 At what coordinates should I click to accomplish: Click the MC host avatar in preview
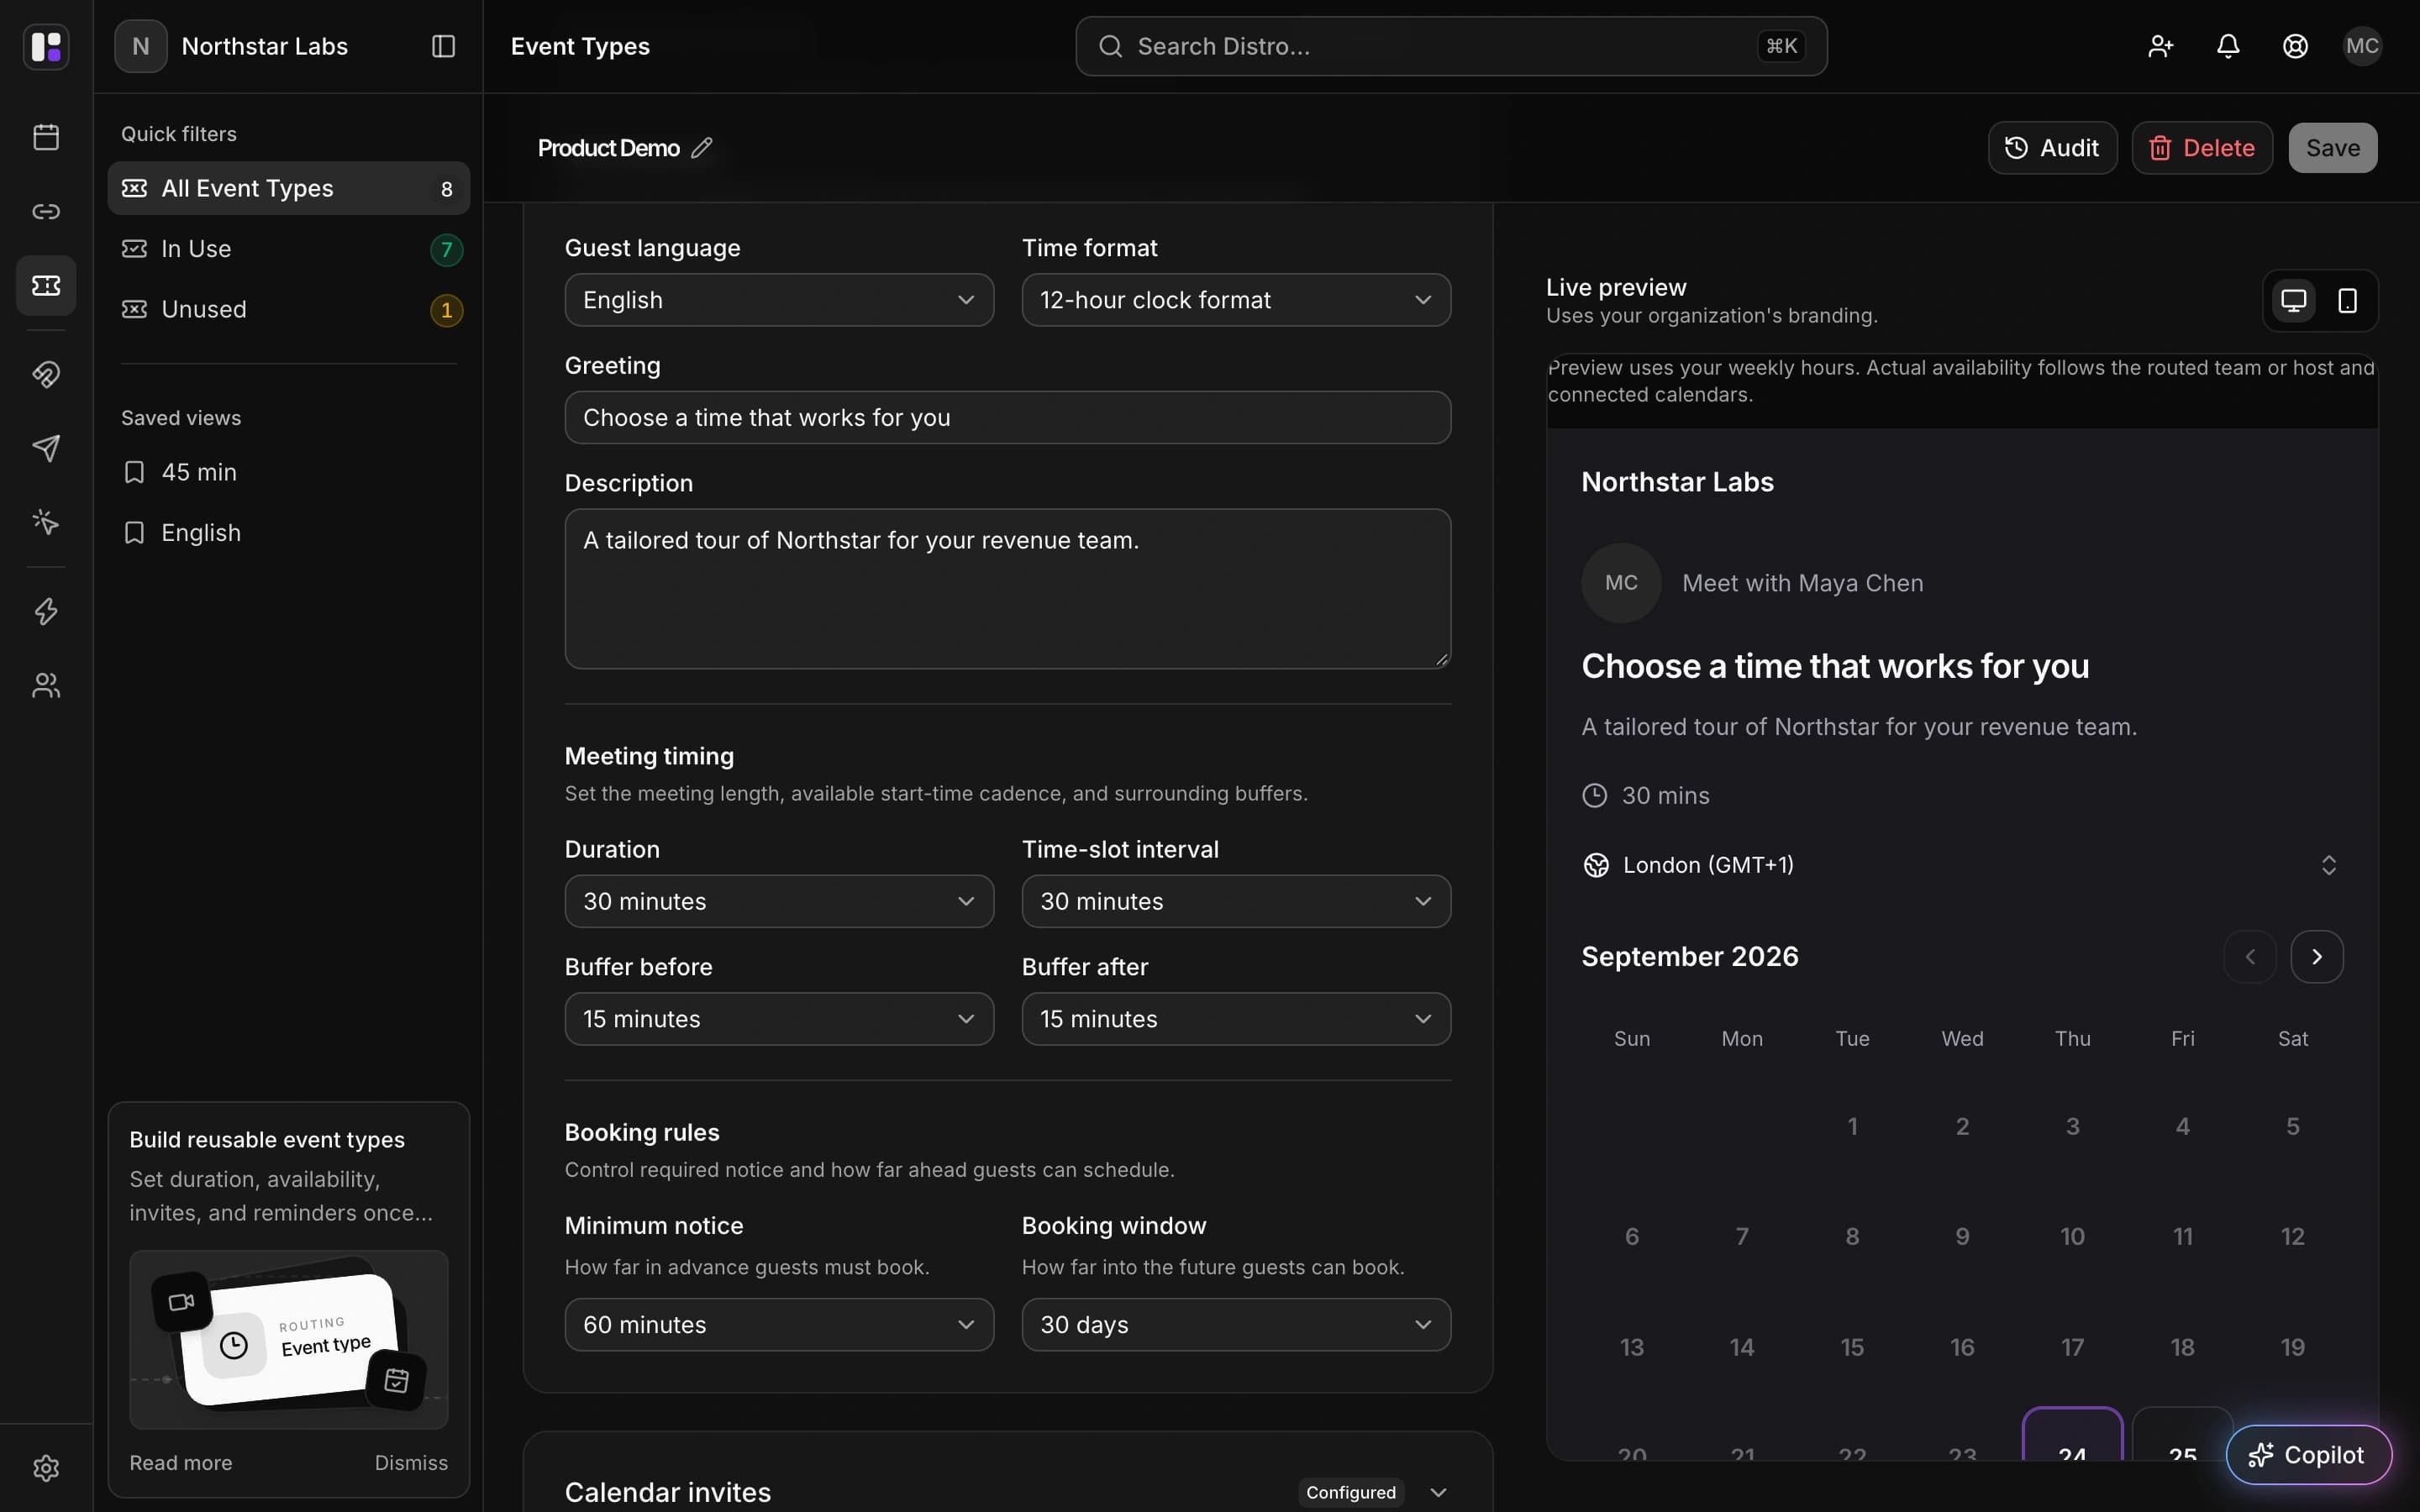1621,583
